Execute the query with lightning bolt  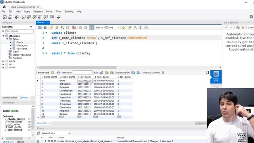pos(52,27)
